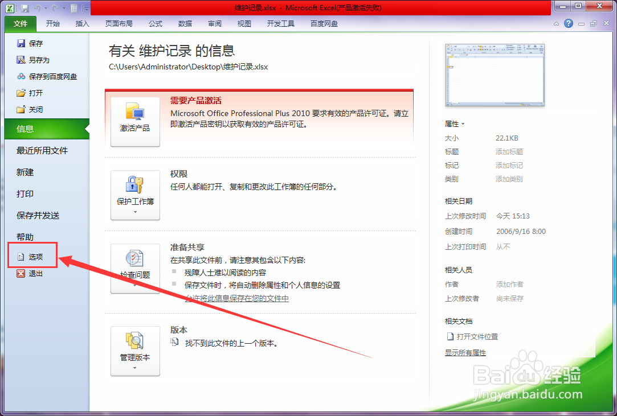Switch to the 公式 ribbon tab
The image size is (617, 416).
click(x=156, y=23)
